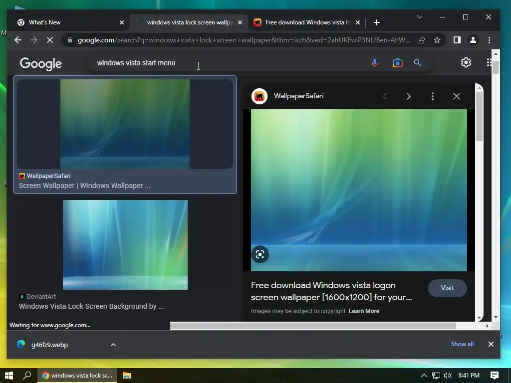The image size is (511, 383).
Task: Show all downloads
Action: pos(462,344)
